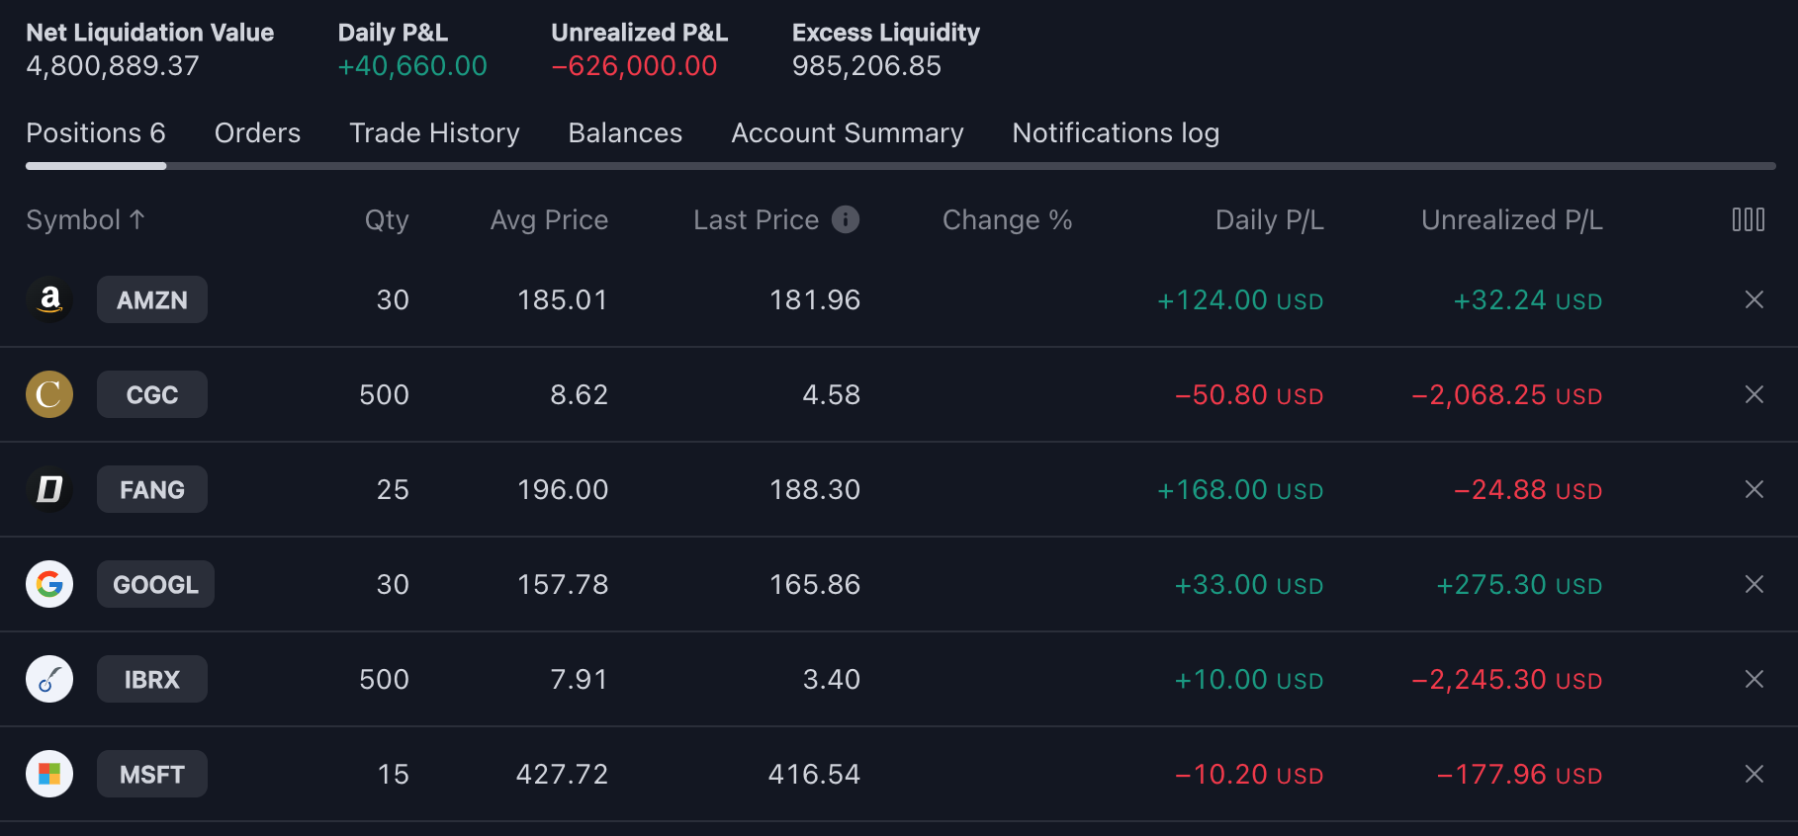Open the Last Price info icon
Screen dimensions: 1798x836
click(x=846, y=219)
